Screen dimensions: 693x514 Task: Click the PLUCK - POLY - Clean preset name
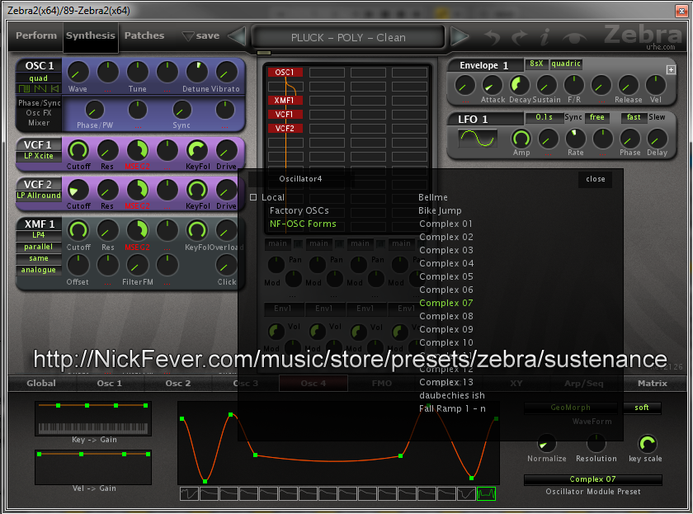click(x=348, y=38)
